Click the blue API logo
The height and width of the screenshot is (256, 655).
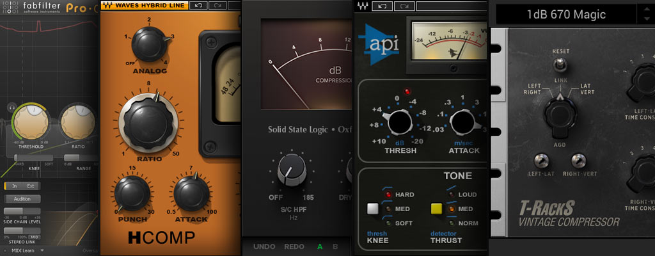click(379, 44)
